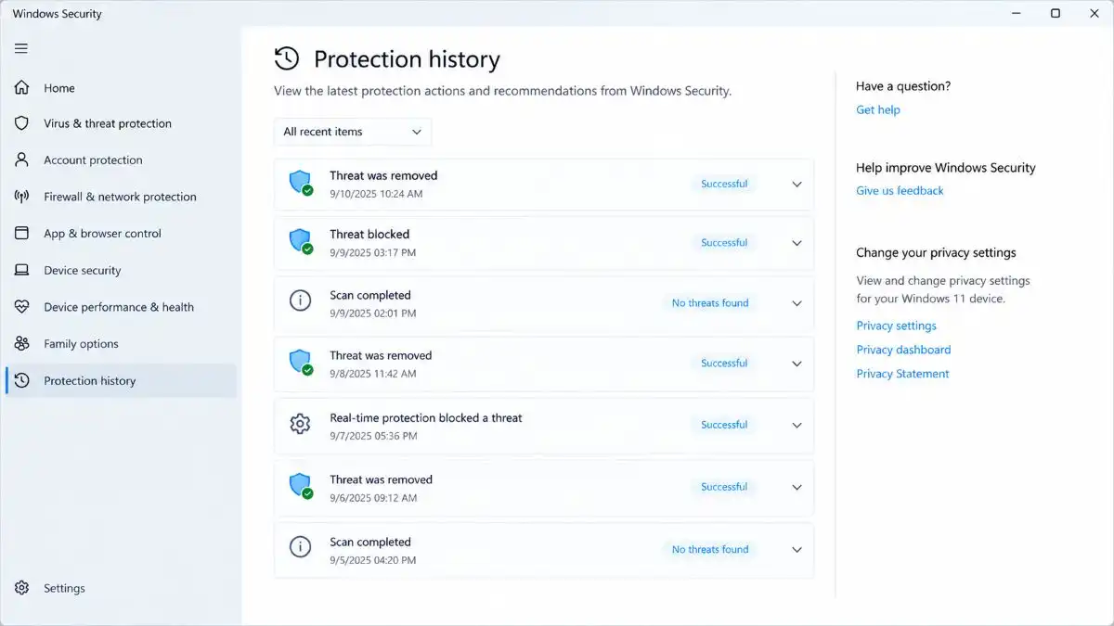This screenshot has height=626, width=1114.
Task: Click the Virus & threat protection shield icon
Action: 22,123
